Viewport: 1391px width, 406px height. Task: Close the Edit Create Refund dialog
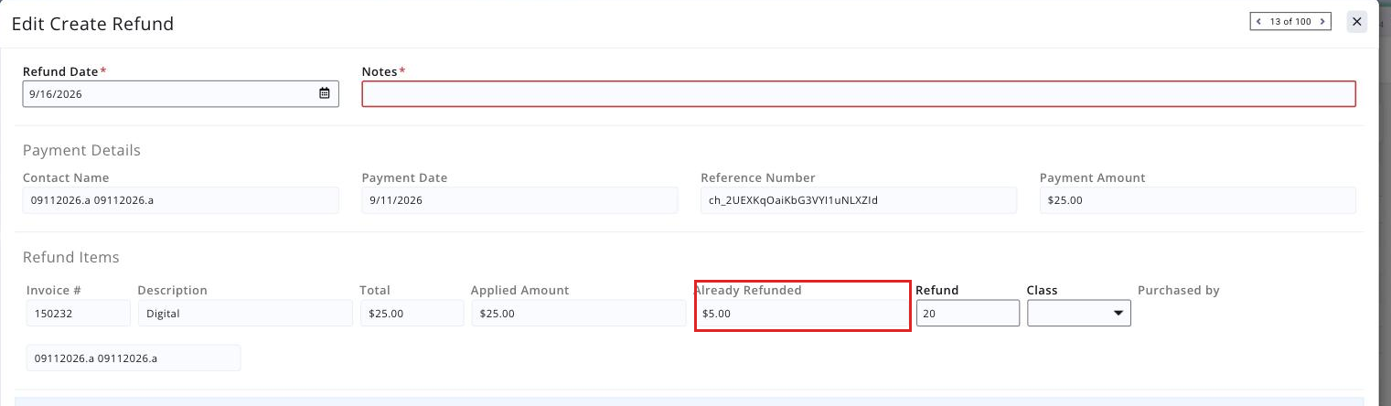pos(1357,21)
